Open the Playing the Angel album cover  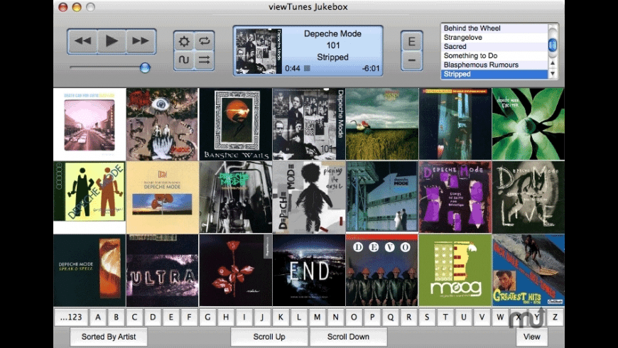click(309, 197)
